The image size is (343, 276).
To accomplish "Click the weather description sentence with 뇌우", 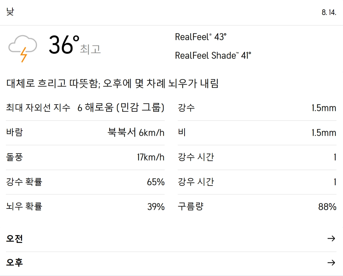I will tap(112, 83).
